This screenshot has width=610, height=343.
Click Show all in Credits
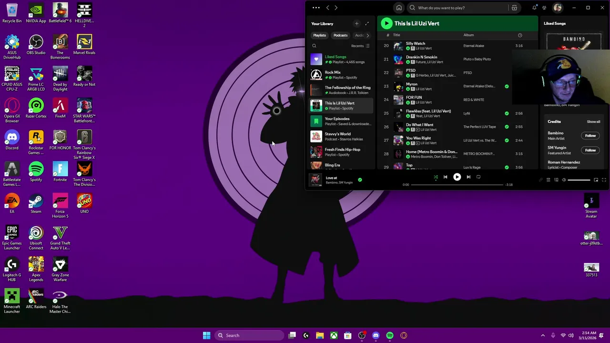coord(593,121)
